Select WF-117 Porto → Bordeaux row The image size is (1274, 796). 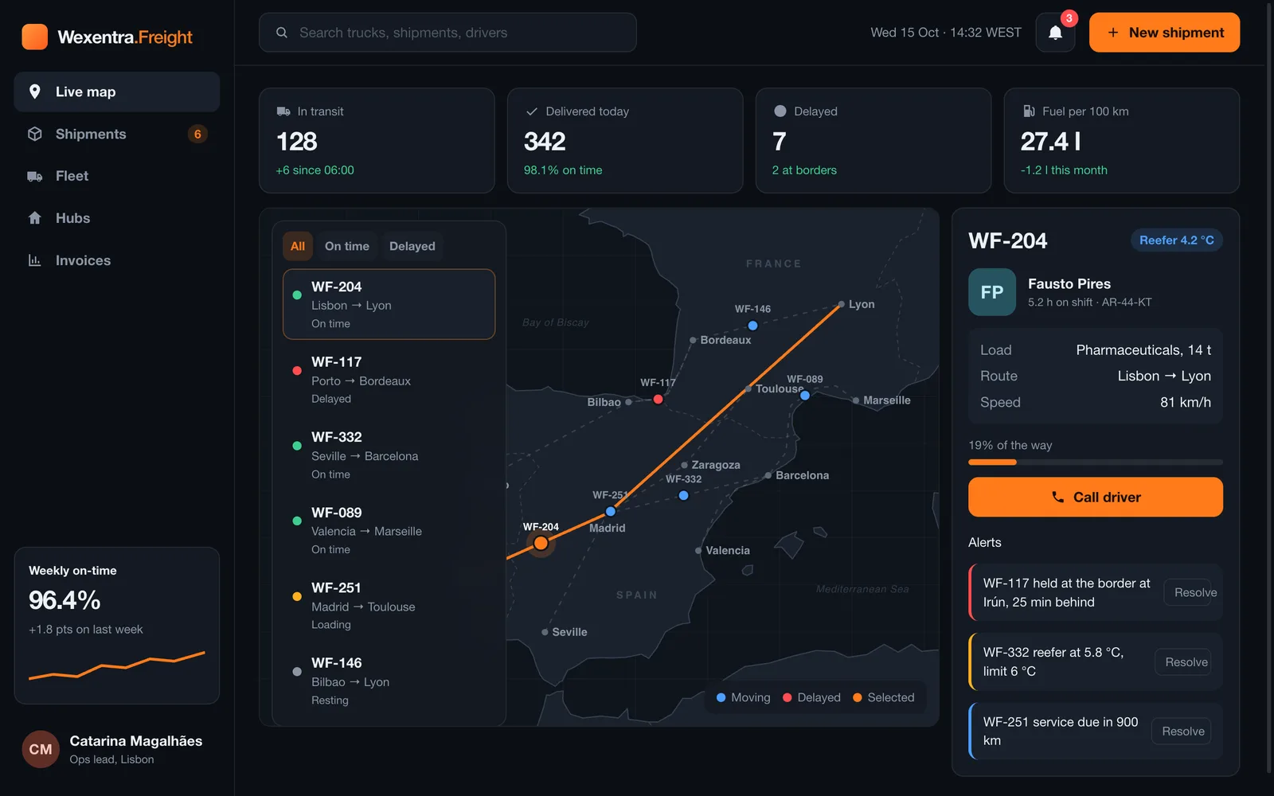pos(389,380)
